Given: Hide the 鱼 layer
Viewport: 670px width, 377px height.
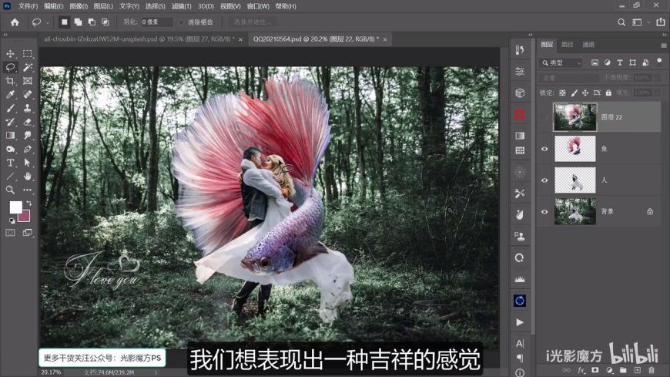Looking at the screenshot, I should [544, 149].
